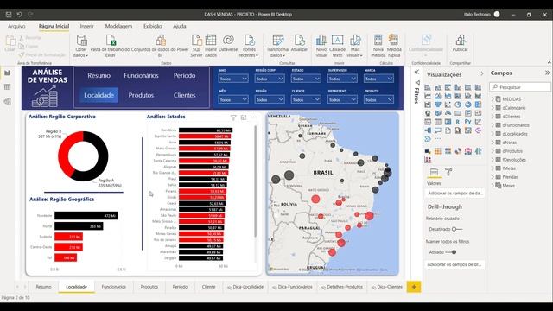Add a new report page
553x311 pixels.
pyautogui.click(x=414, y=287)
